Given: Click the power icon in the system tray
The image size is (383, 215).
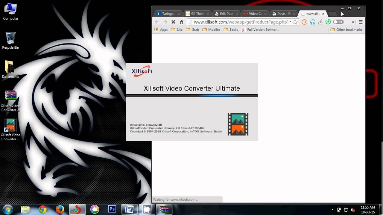Looking at the screenshot, I should coord(339,210).
